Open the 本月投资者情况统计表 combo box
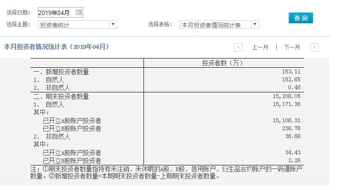Viewport: 340px width, 190px height. (x=215, y=25)
